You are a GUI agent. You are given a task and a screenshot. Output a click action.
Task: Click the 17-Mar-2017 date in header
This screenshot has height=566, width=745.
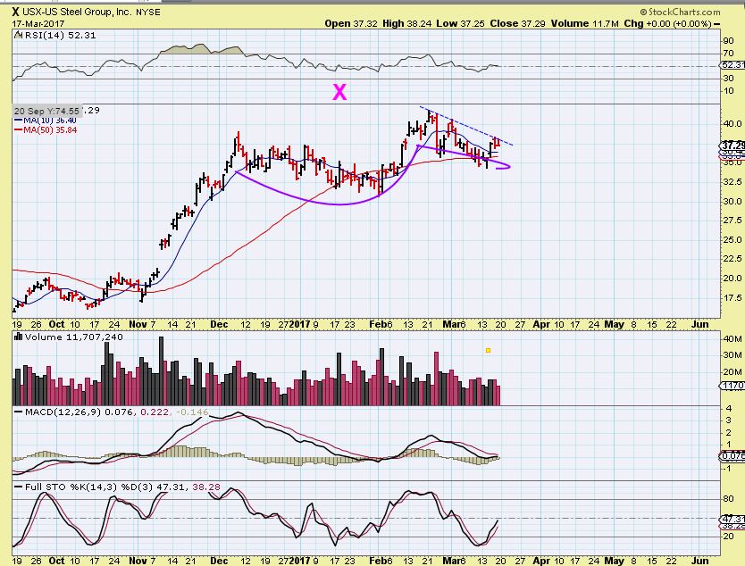(38, 24)
